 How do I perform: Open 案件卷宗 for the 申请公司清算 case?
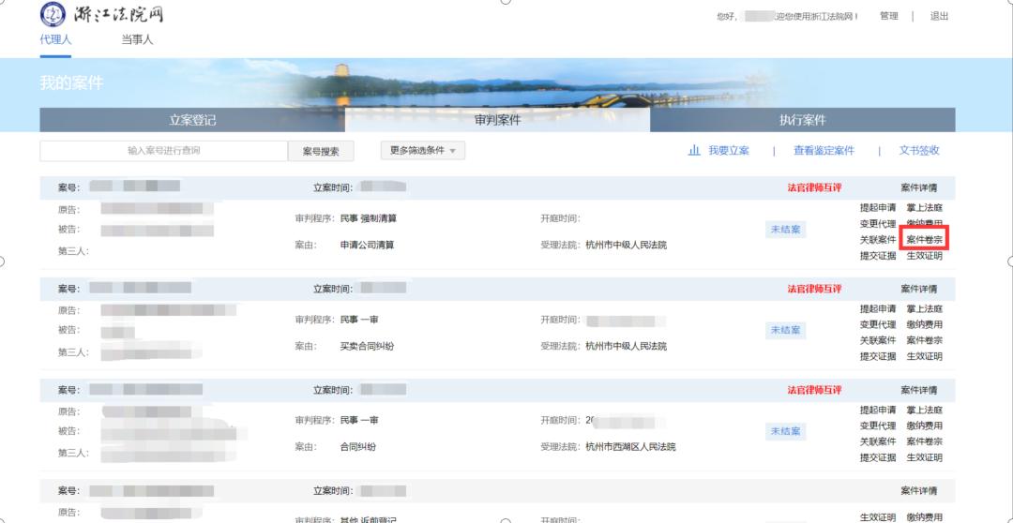pyautogui.click(x=924, y=240)
